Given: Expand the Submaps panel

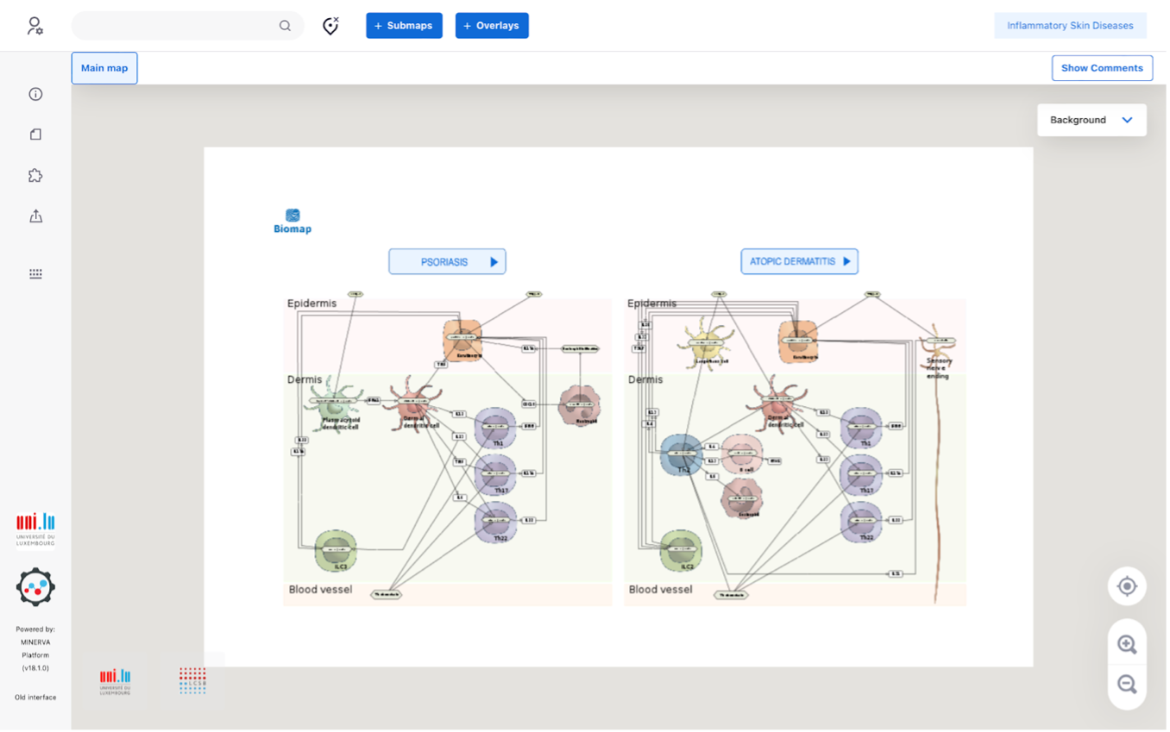Looking at the screenshot, I should [x=404, y=26].
